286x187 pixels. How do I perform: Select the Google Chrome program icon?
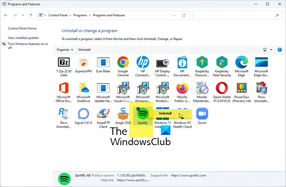pyautogui.click(x=123, y=62)
